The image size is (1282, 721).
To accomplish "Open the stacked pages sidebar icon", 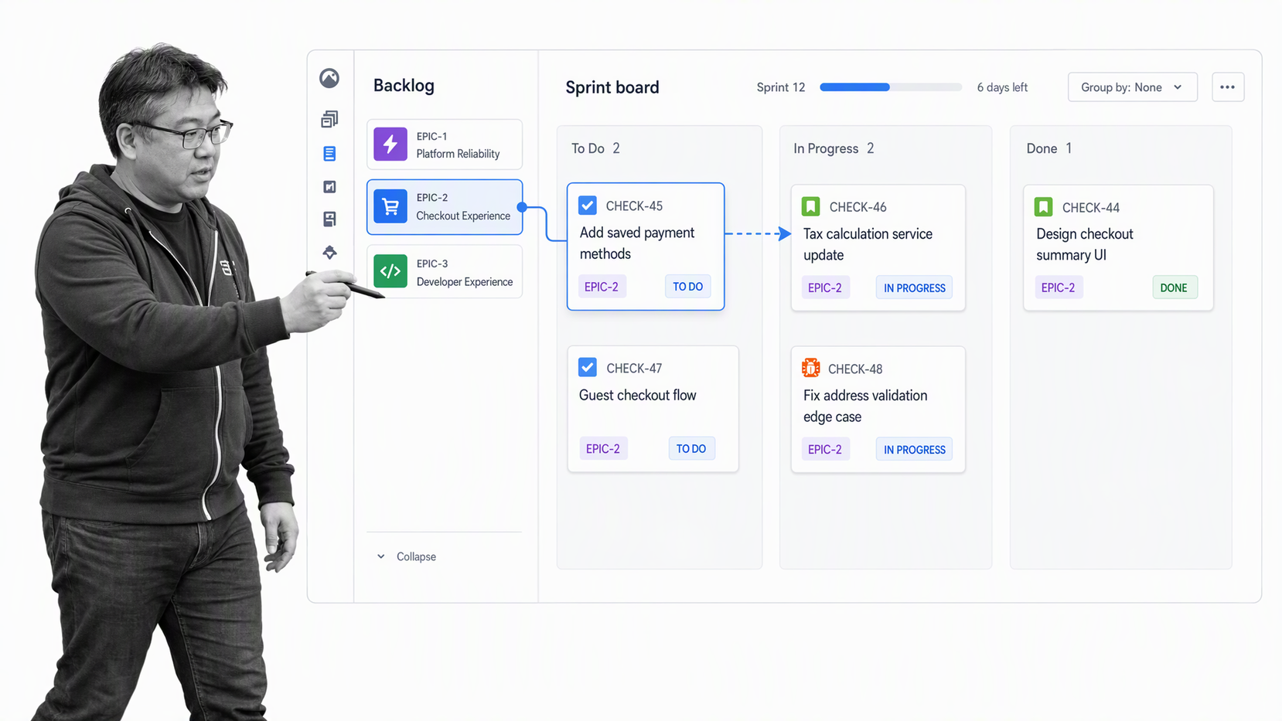I will click(x=329, y=119).
